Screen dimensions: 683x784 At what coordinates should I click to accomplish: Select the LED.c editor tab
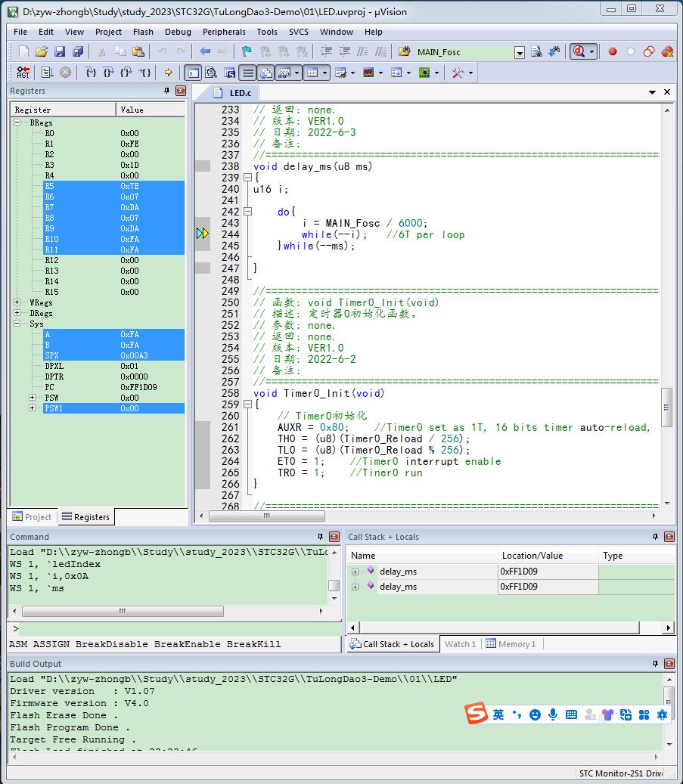point(234,93)
